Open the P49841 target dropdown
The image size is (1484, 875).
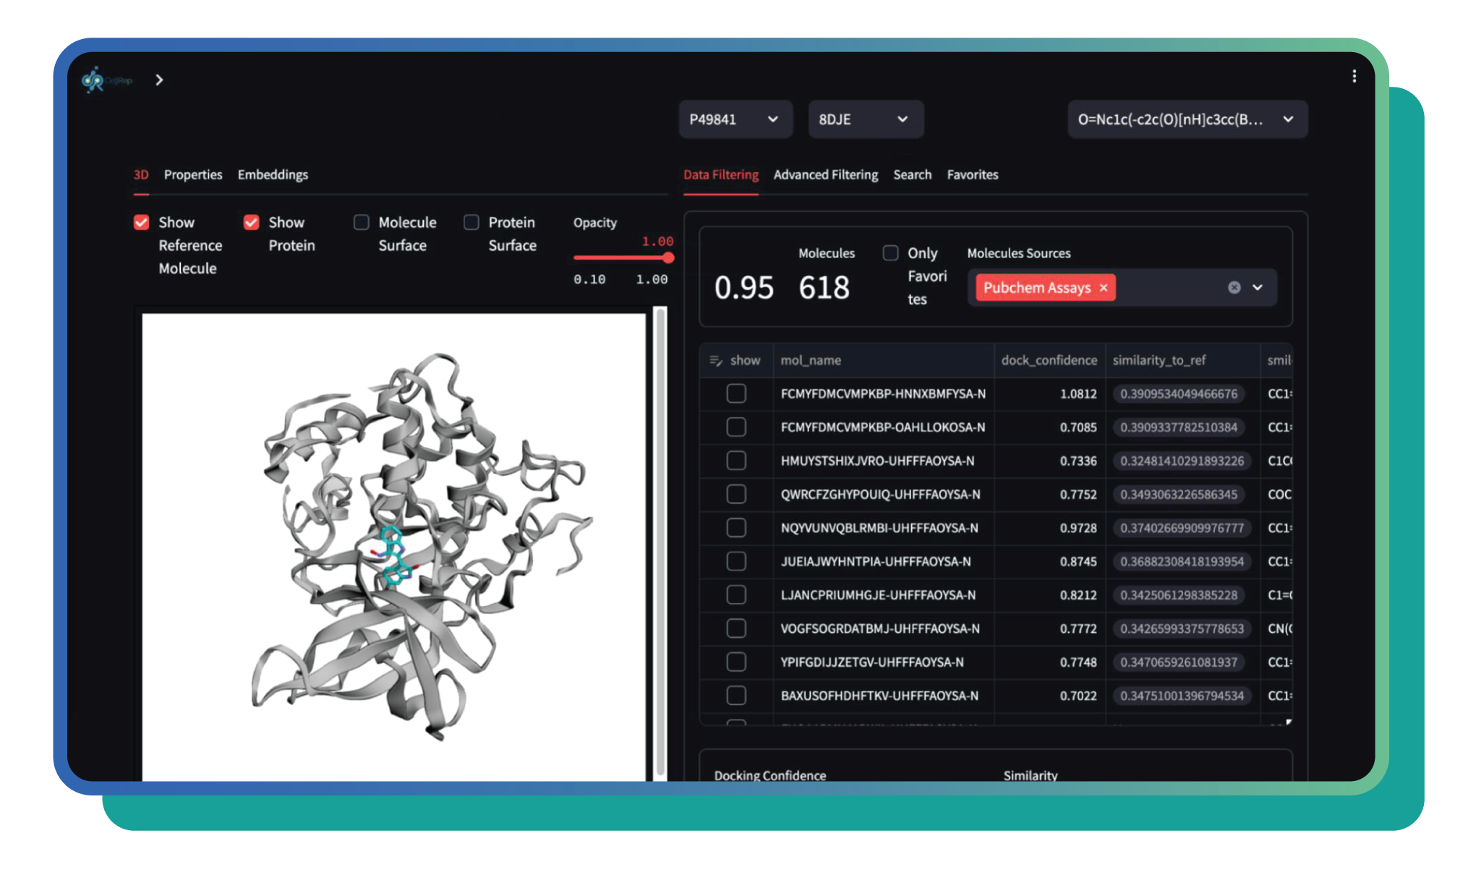[x=735, y=119]
